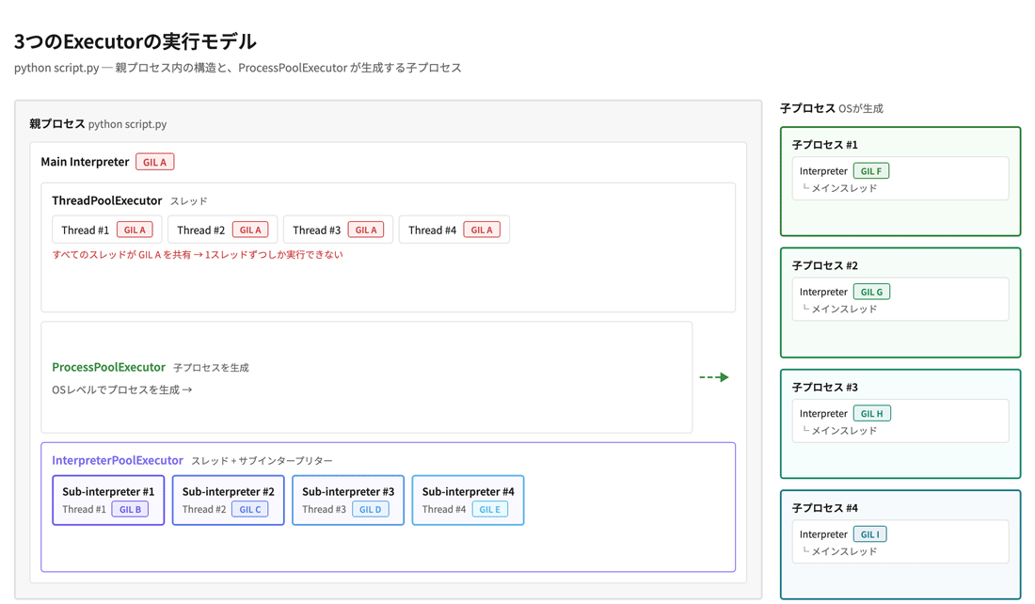Image resolution: width=1035 pixels, height=604 pixels.
Task: Click the Thread #4 GIL A badge
Action: 481,230
